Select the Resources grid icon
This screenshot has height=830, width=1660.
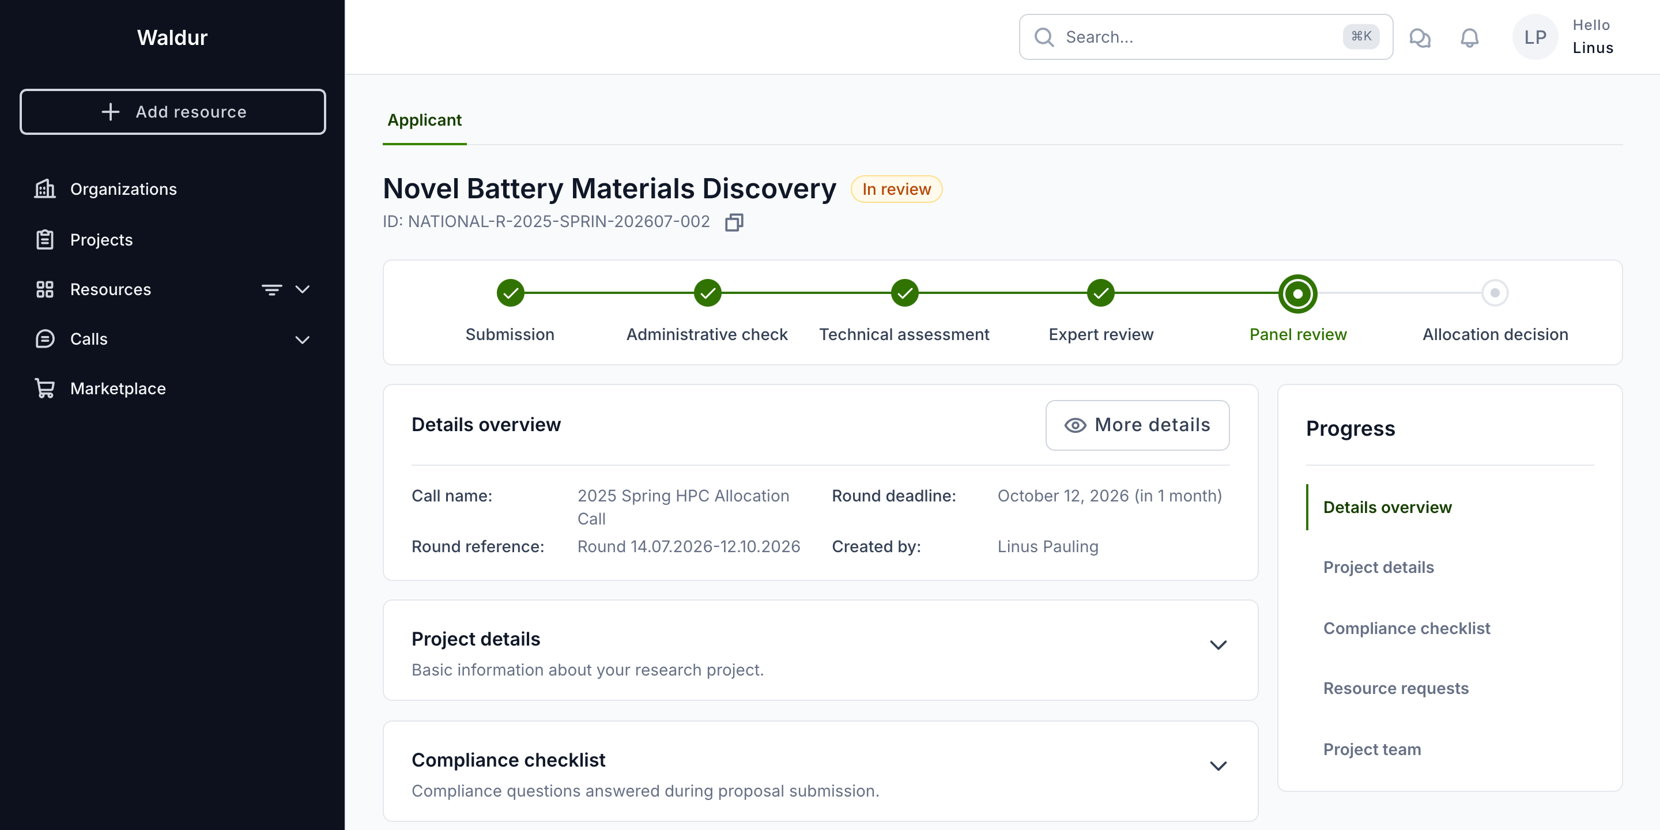(x=44, y=289)
